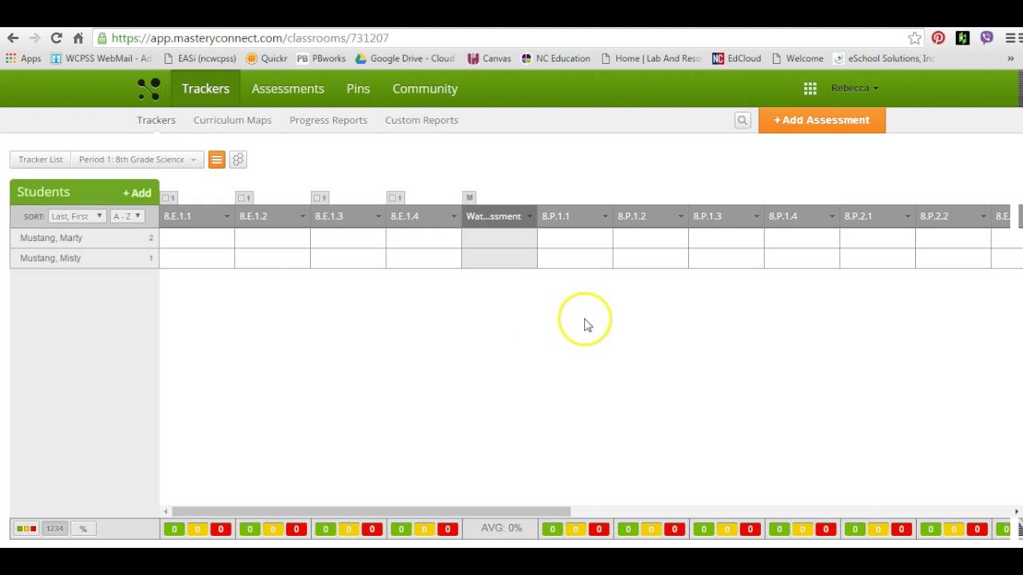
Task: Click + Add students button
Action: pyautogui.click(x=137, y=193)
